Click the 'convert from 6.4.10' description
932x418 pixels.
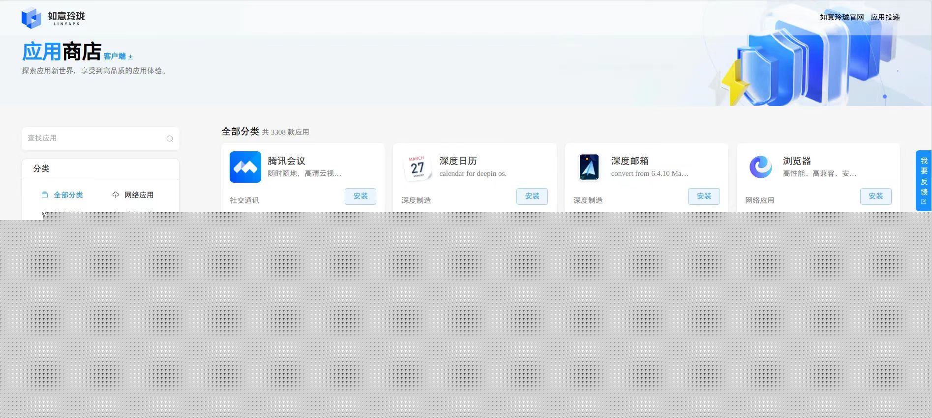coord(650,173)
